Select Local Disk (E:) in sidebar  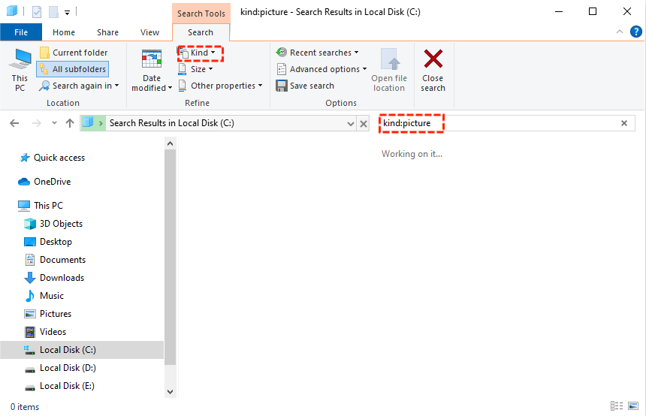pyautogui.click(x=59, y=386)
